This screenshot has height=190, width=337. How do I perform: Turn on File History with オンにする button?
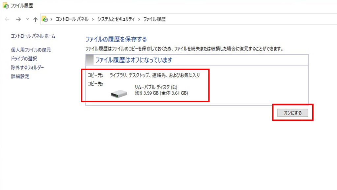[292, 113]
